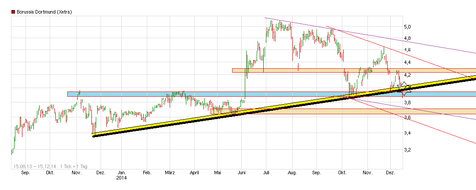Click the "4,6" price axis label
Viewport: 476px width, 190px height.
407,49
